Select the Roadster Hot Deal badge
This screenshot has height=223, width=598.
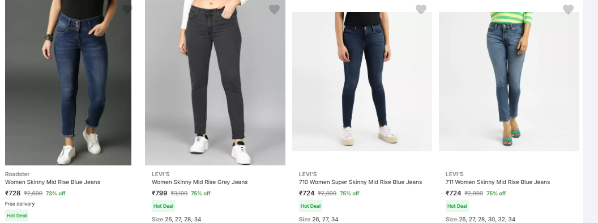(17, 216)
